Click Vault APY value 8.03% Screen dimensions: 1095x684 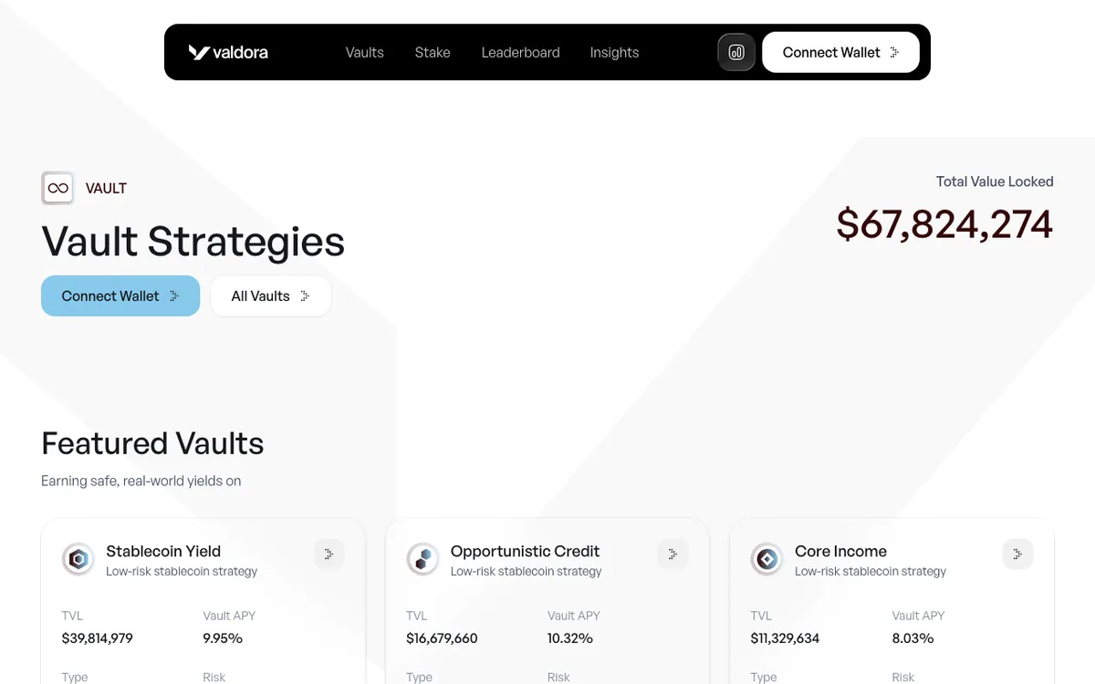pos(912,638)
